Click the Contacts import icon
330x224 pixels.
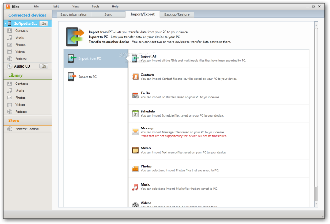coord(135,77)
